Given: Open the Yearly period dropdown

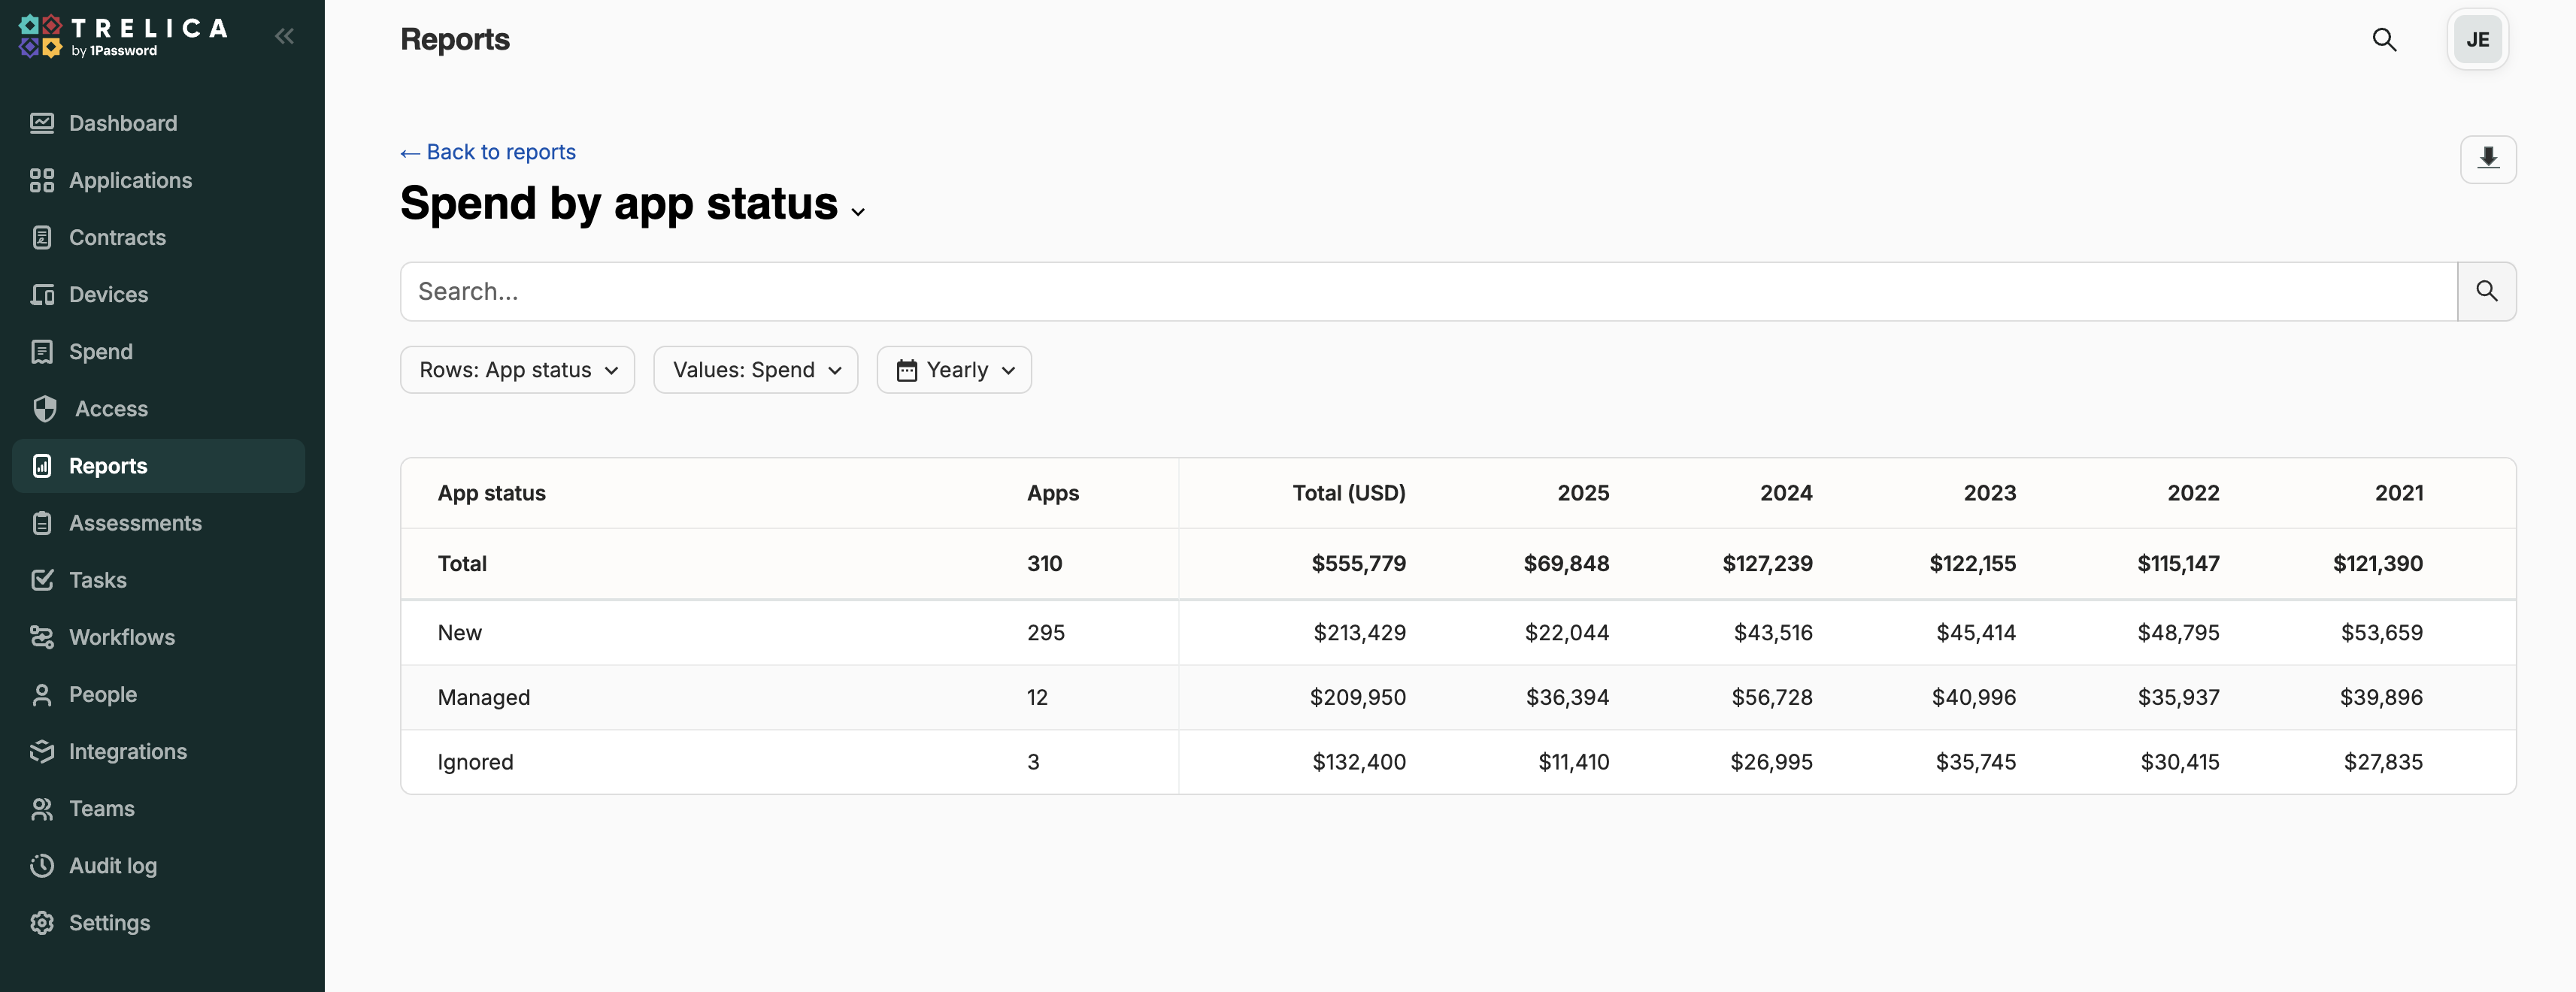Looking at the screenshot, I should [x=953, y=370].
